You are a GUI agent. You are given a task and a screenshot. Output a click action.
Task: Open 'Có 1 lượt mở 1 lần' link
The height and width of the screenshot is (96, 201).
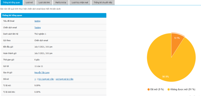click(46, 79)
